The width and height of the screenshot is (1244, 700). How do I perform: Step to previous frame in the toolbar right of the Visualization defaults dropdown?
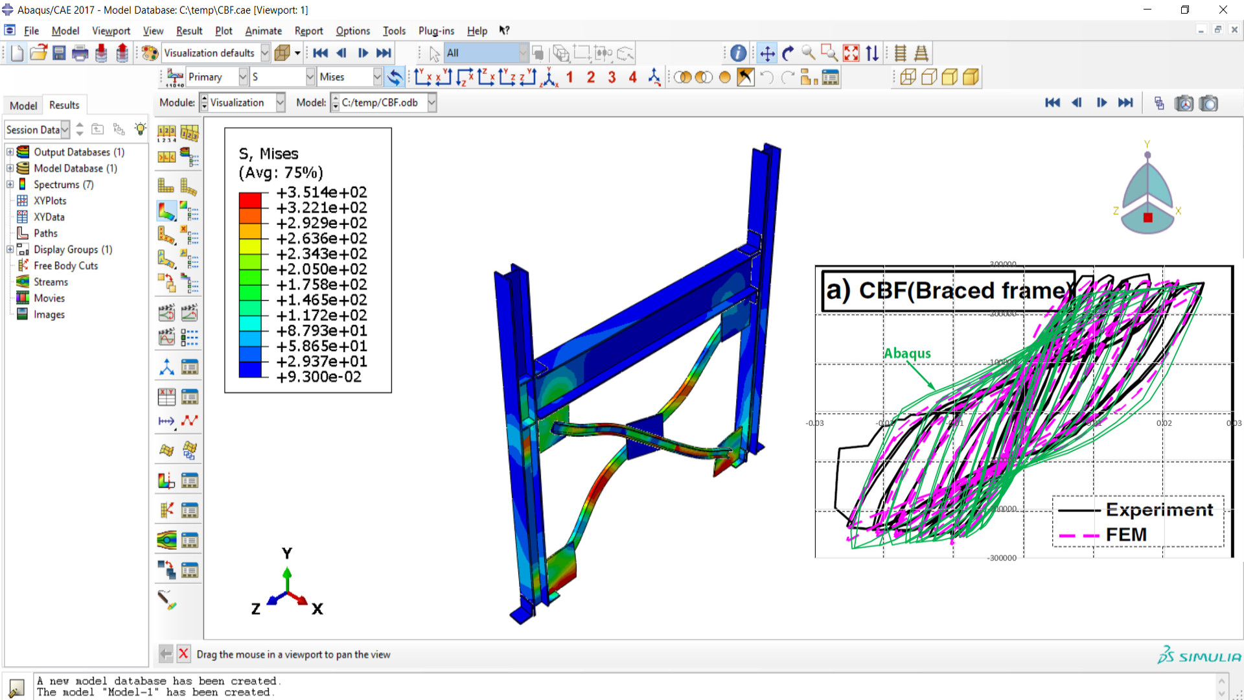coord(341,53)
